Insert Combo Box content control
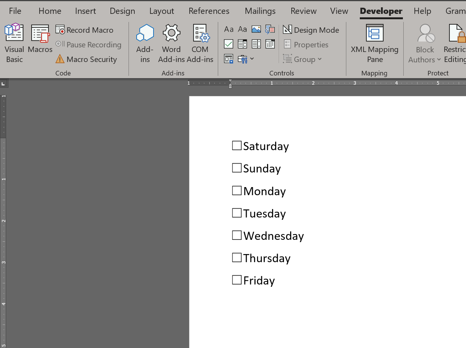Screen dimensions: 466x348 pos(242,44)
